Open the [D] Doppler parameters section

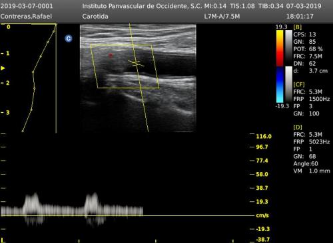click(298, 127)
